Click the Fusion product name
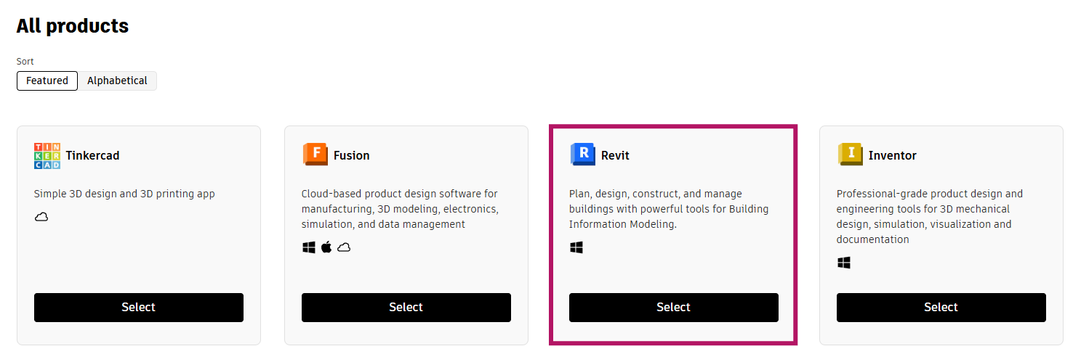The image size is (1073, 362). coord(351,155)
